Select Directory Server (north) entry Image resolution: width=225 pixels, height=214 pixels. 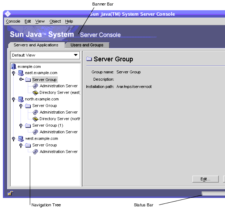[x=60, y=119]
